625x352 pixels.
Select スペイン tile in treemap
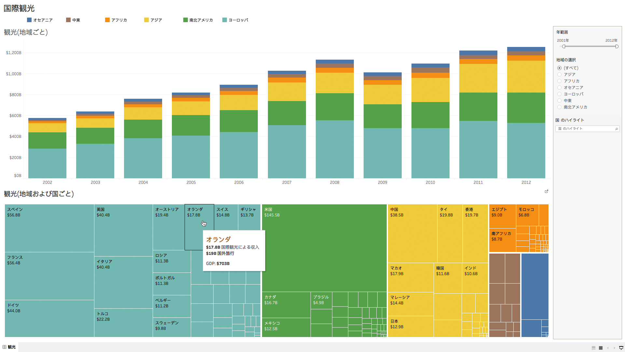coord(49,228)
